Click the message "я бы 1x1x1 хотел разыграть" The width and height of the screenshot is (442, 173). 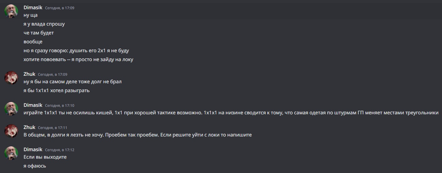pyautogui.click(x=56, y=90)
